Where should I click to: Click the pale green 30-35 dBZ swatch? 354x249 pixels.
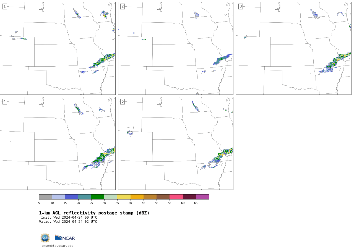pos(111,197)
